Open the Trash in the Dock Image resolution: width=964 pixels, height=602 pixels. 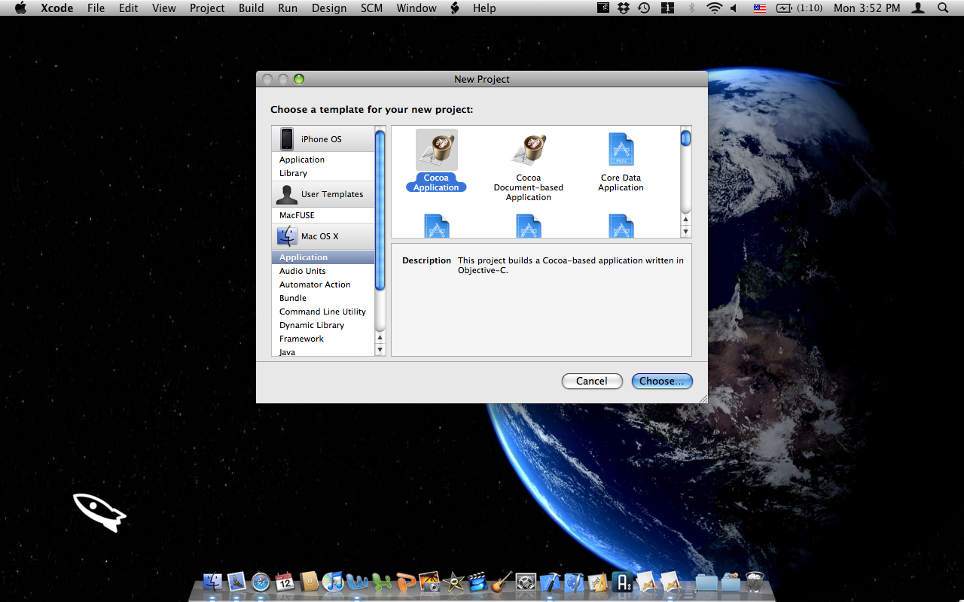[755, 582]
